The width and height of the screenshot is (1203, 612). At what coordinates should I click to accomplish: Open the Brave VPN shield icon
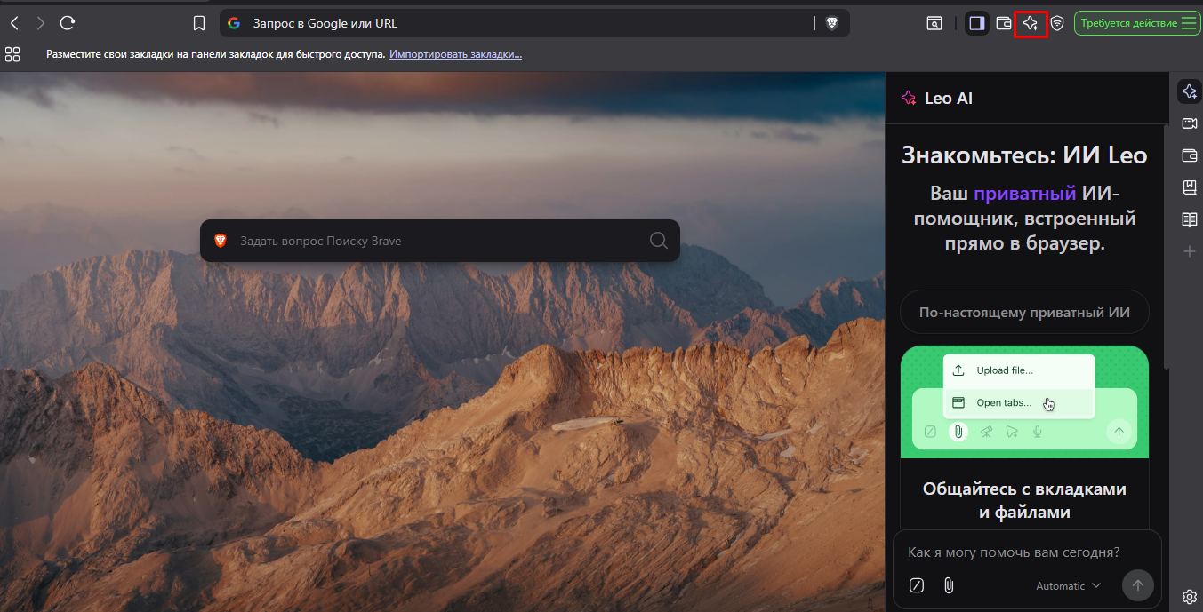click(1057, 23)
